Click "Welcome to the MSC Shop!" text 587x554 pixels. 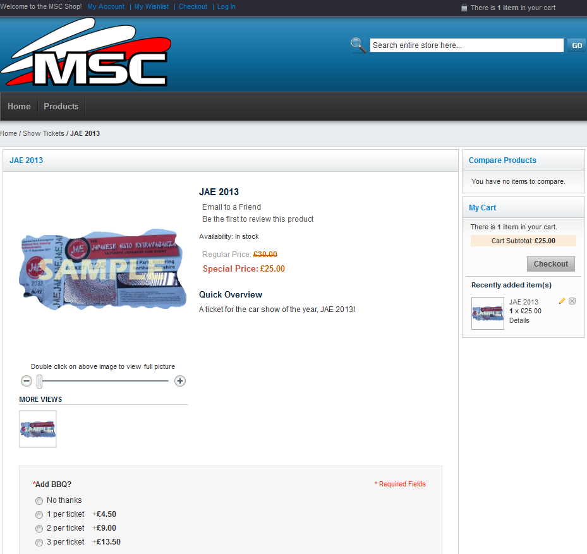coord(41,7)
